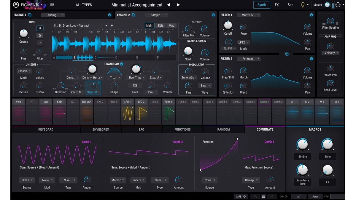Select sample slot C
The height and width of the screenshot is (200, 356).
tap(104, 57)
